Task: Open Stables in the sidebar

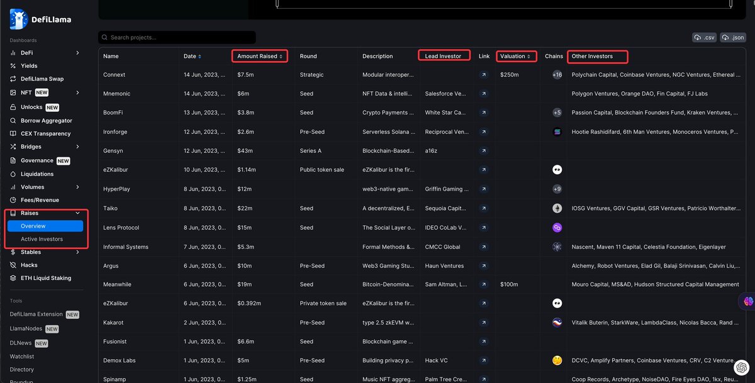Action: pyautogui.click(x=31, y=252)
